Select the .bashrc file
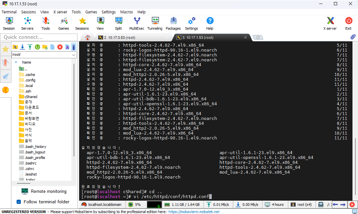 (28, 163)
